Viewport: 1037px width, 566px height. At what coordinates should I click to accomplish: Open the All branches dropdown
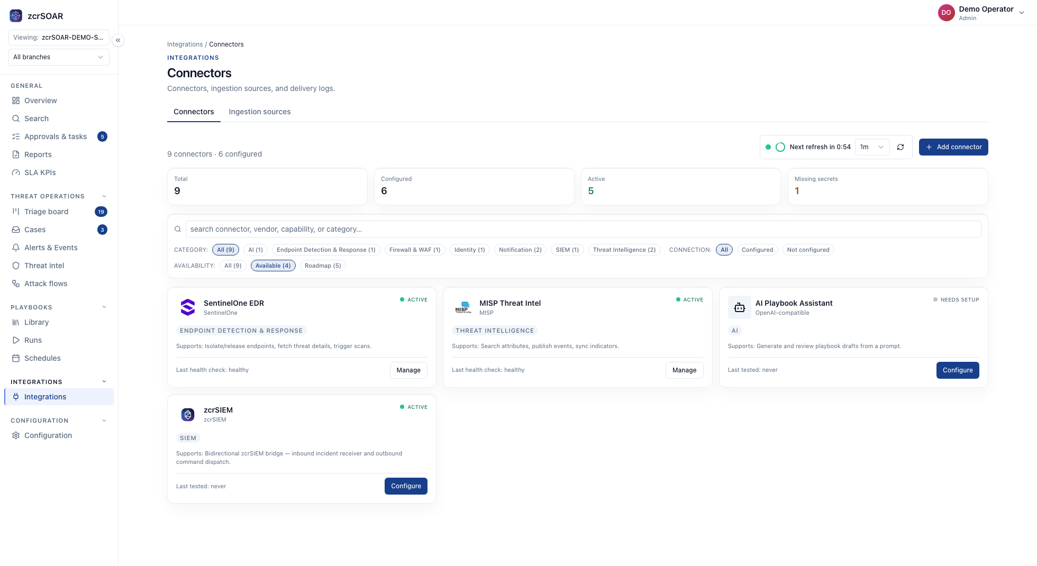(x=59, y=57)
